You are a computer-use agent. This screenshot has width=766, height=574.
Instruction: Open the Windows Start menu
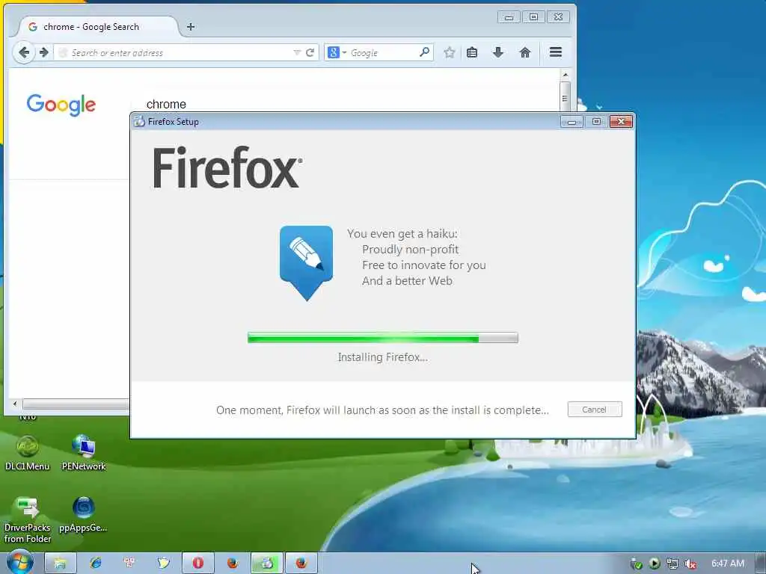pos(19,563)
